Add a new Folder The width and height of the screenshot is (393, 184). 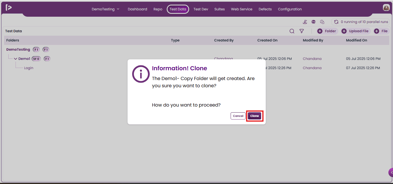click(x=327, y=31)
